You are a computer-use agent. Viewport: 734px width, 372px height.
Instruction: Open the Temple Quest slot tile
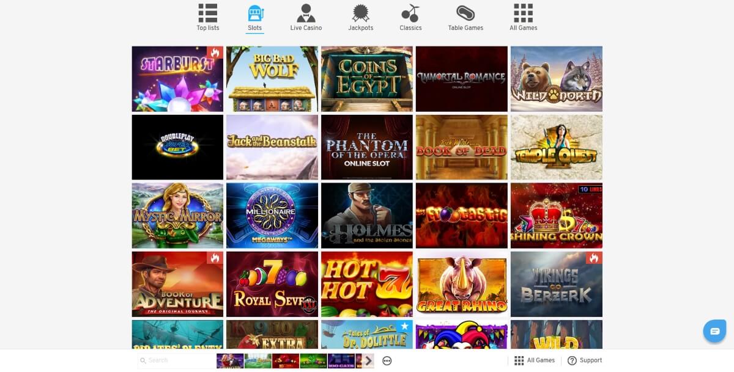(557, 147)
